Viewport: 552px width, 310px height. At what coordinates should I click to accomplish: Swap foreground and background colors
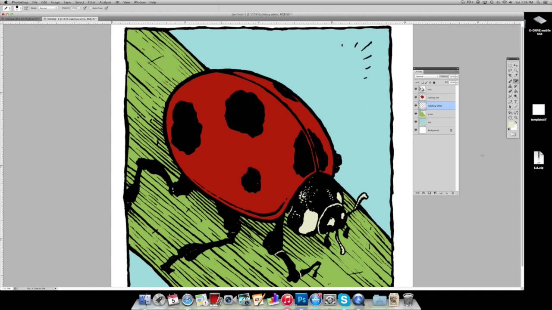[x=516, y=122]
